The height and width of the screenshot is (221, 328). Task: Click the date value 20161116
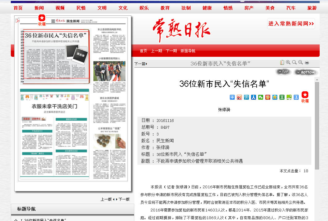[165, 120]
